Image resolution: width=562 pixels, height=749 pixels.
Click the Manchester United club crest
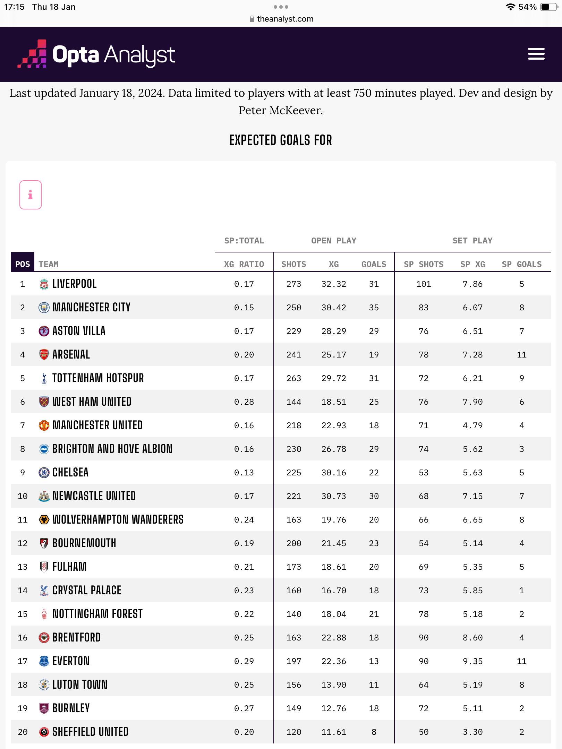tap(44, 425)
